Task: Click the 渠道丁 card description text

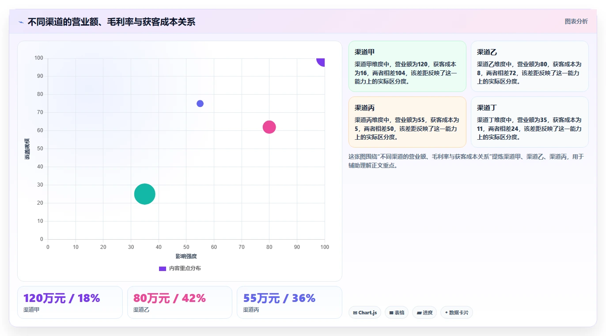Action: (529, 129)
